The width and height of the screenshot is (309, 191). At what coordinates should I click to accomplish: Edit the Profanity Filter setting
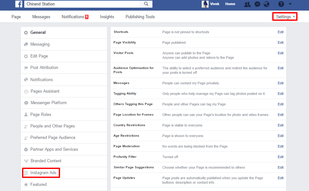[x=281, y=157]
